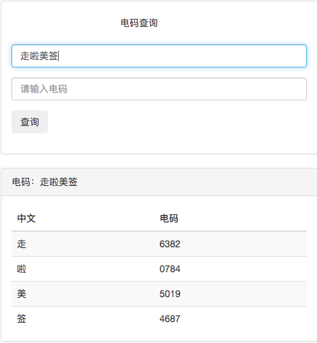The width and height of the screenshot is (317, 343).
Task: Focus the input field containing 走啦美签
Action: pyautogui.click(x=159, y=56)
